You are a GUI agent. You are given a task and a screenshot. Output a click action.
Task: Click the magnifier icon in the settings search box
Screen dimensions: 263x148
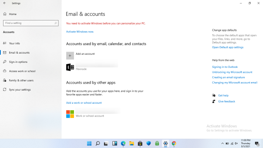click(x=55, y=23)
